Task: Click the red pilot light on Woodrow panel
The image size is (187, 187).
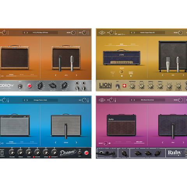Action: pos(30,86)
